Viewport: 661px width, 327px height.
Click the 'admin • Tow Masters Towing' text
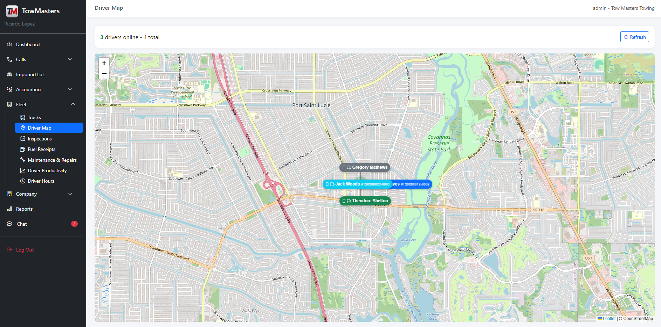point(624,8)
